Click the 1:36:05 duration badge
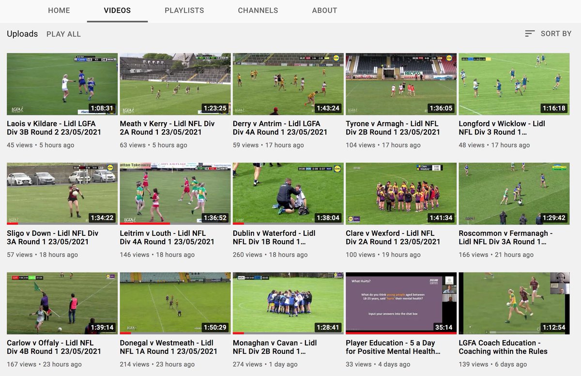Image resolution: width=581 pixels, height=376 pixels. coord(441,108)
